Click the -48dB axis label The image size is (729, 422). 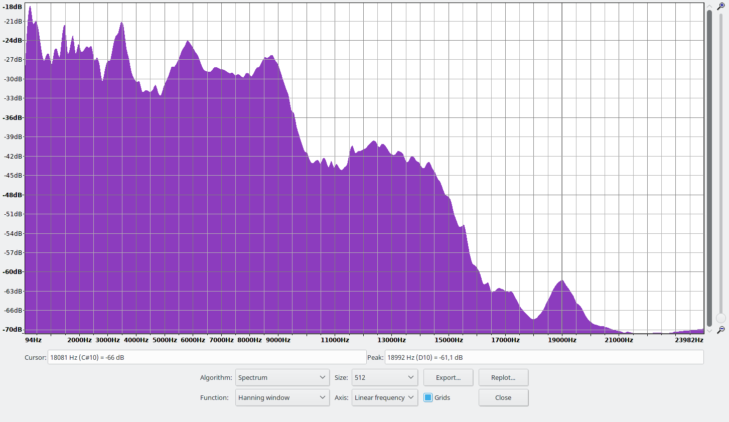pos(13,195)
